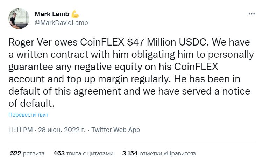Click the final words of default.
This screenshot has height=160, width=263.
(x=31, y=103)
